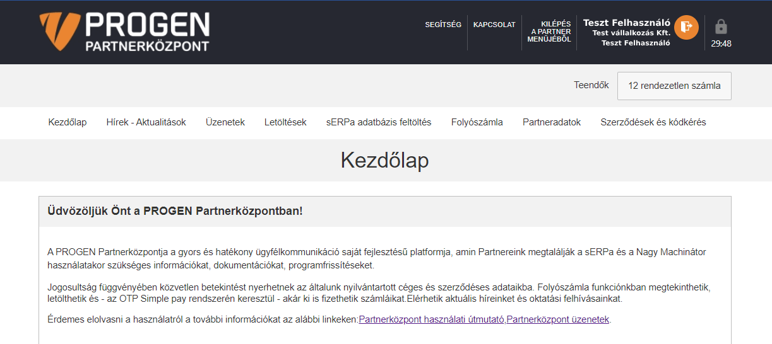Click the PROGEN Partnerközpont logo

click(124, 31)
